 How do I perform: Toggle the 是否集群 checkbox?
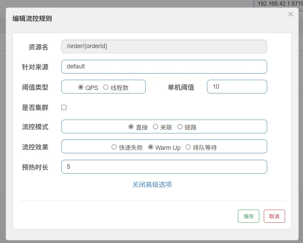coord(64,108)
